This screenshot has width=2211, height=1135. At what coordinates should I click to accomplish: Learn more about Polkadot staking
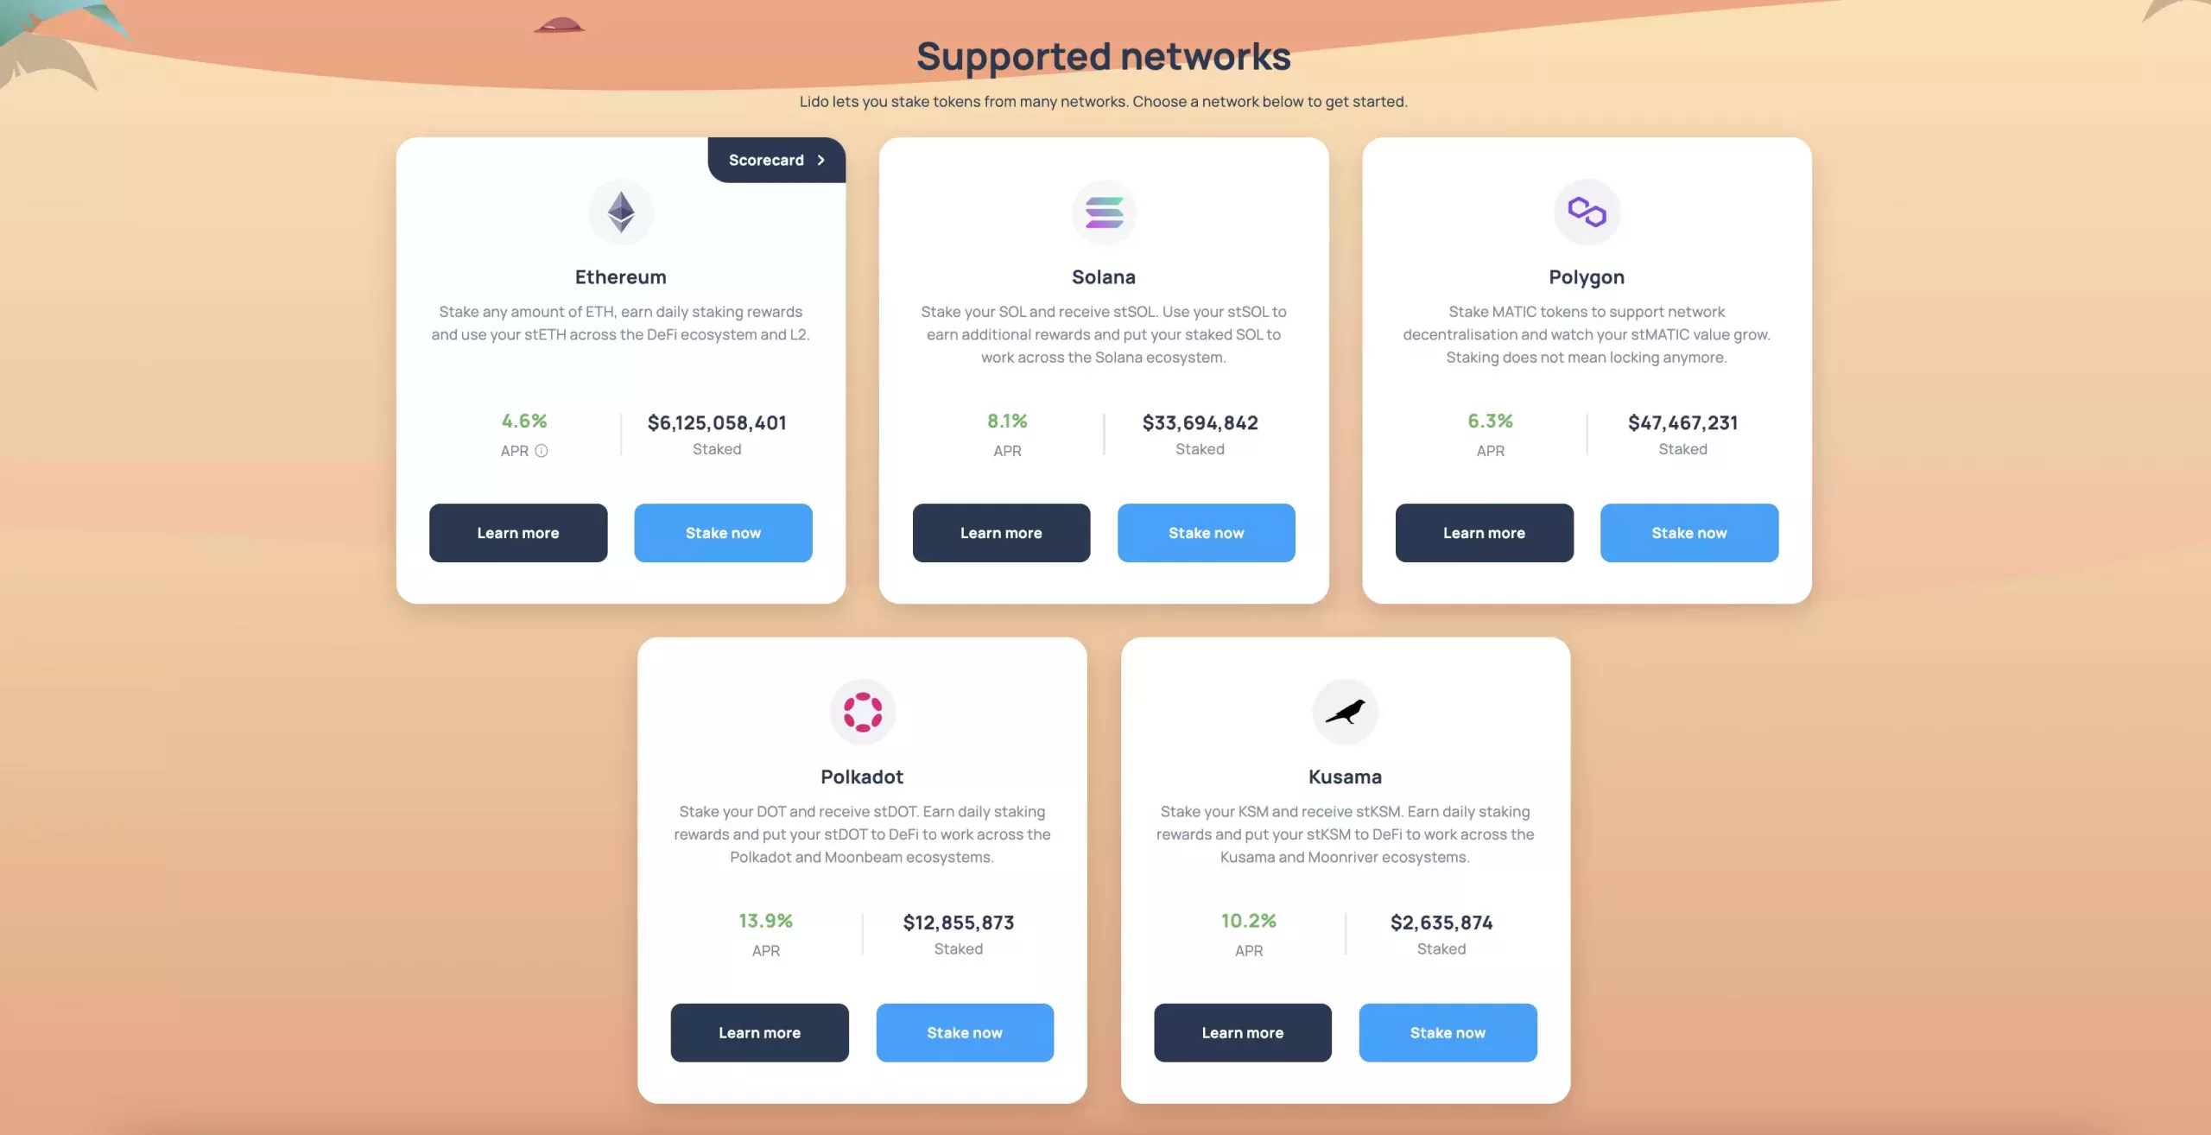759,1033
